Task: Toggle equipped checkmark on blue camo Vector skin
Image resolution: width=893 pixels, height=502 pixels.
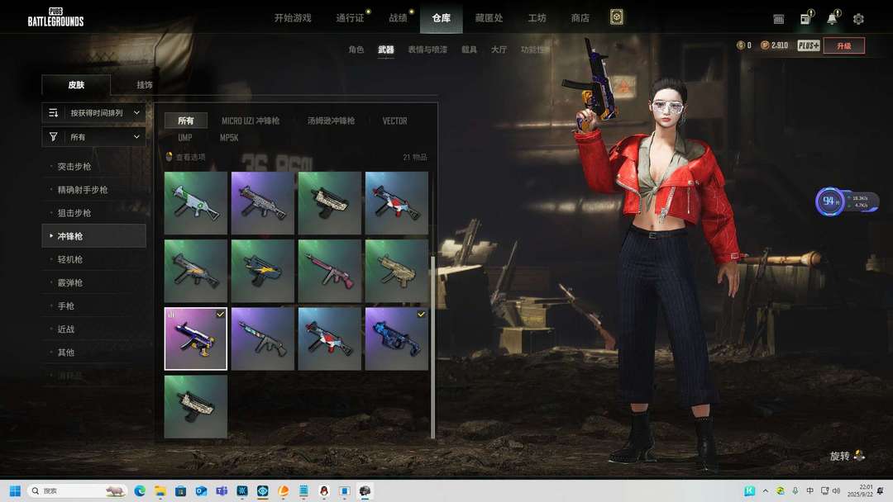Action: 421,314
